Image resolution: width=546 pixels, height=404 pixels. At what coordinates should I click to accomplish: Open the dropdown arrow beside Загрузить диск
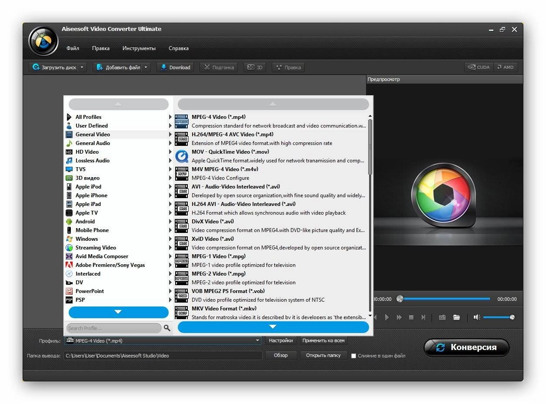(83, 67)
